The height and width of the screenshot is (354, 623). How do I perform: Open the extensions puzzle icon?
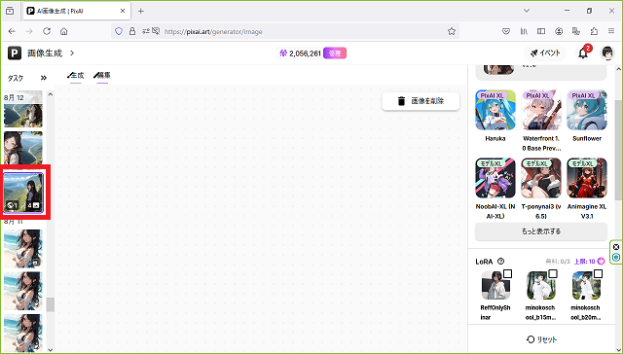coord(594,31)
